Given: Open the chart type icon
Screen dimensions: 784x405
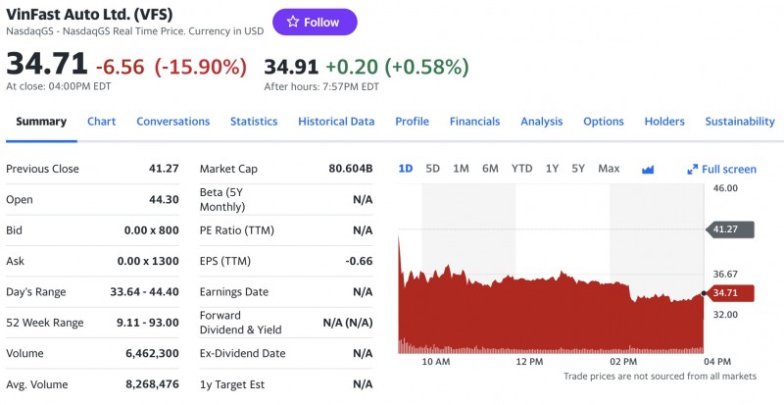Looking at the screenshot, I should [x=648, y=169].
